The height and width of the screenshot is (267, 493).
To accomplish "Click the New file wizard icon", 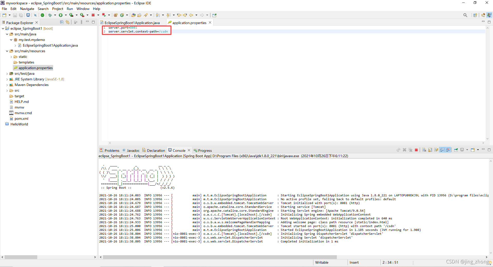I will click(x=4, y=15).
